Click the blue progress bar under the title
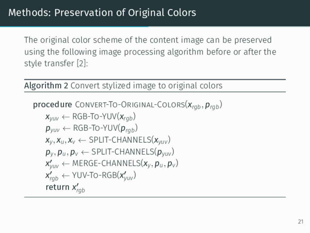Image resolution: width=310 pixels, height=233 pixels. pos(74,27)
